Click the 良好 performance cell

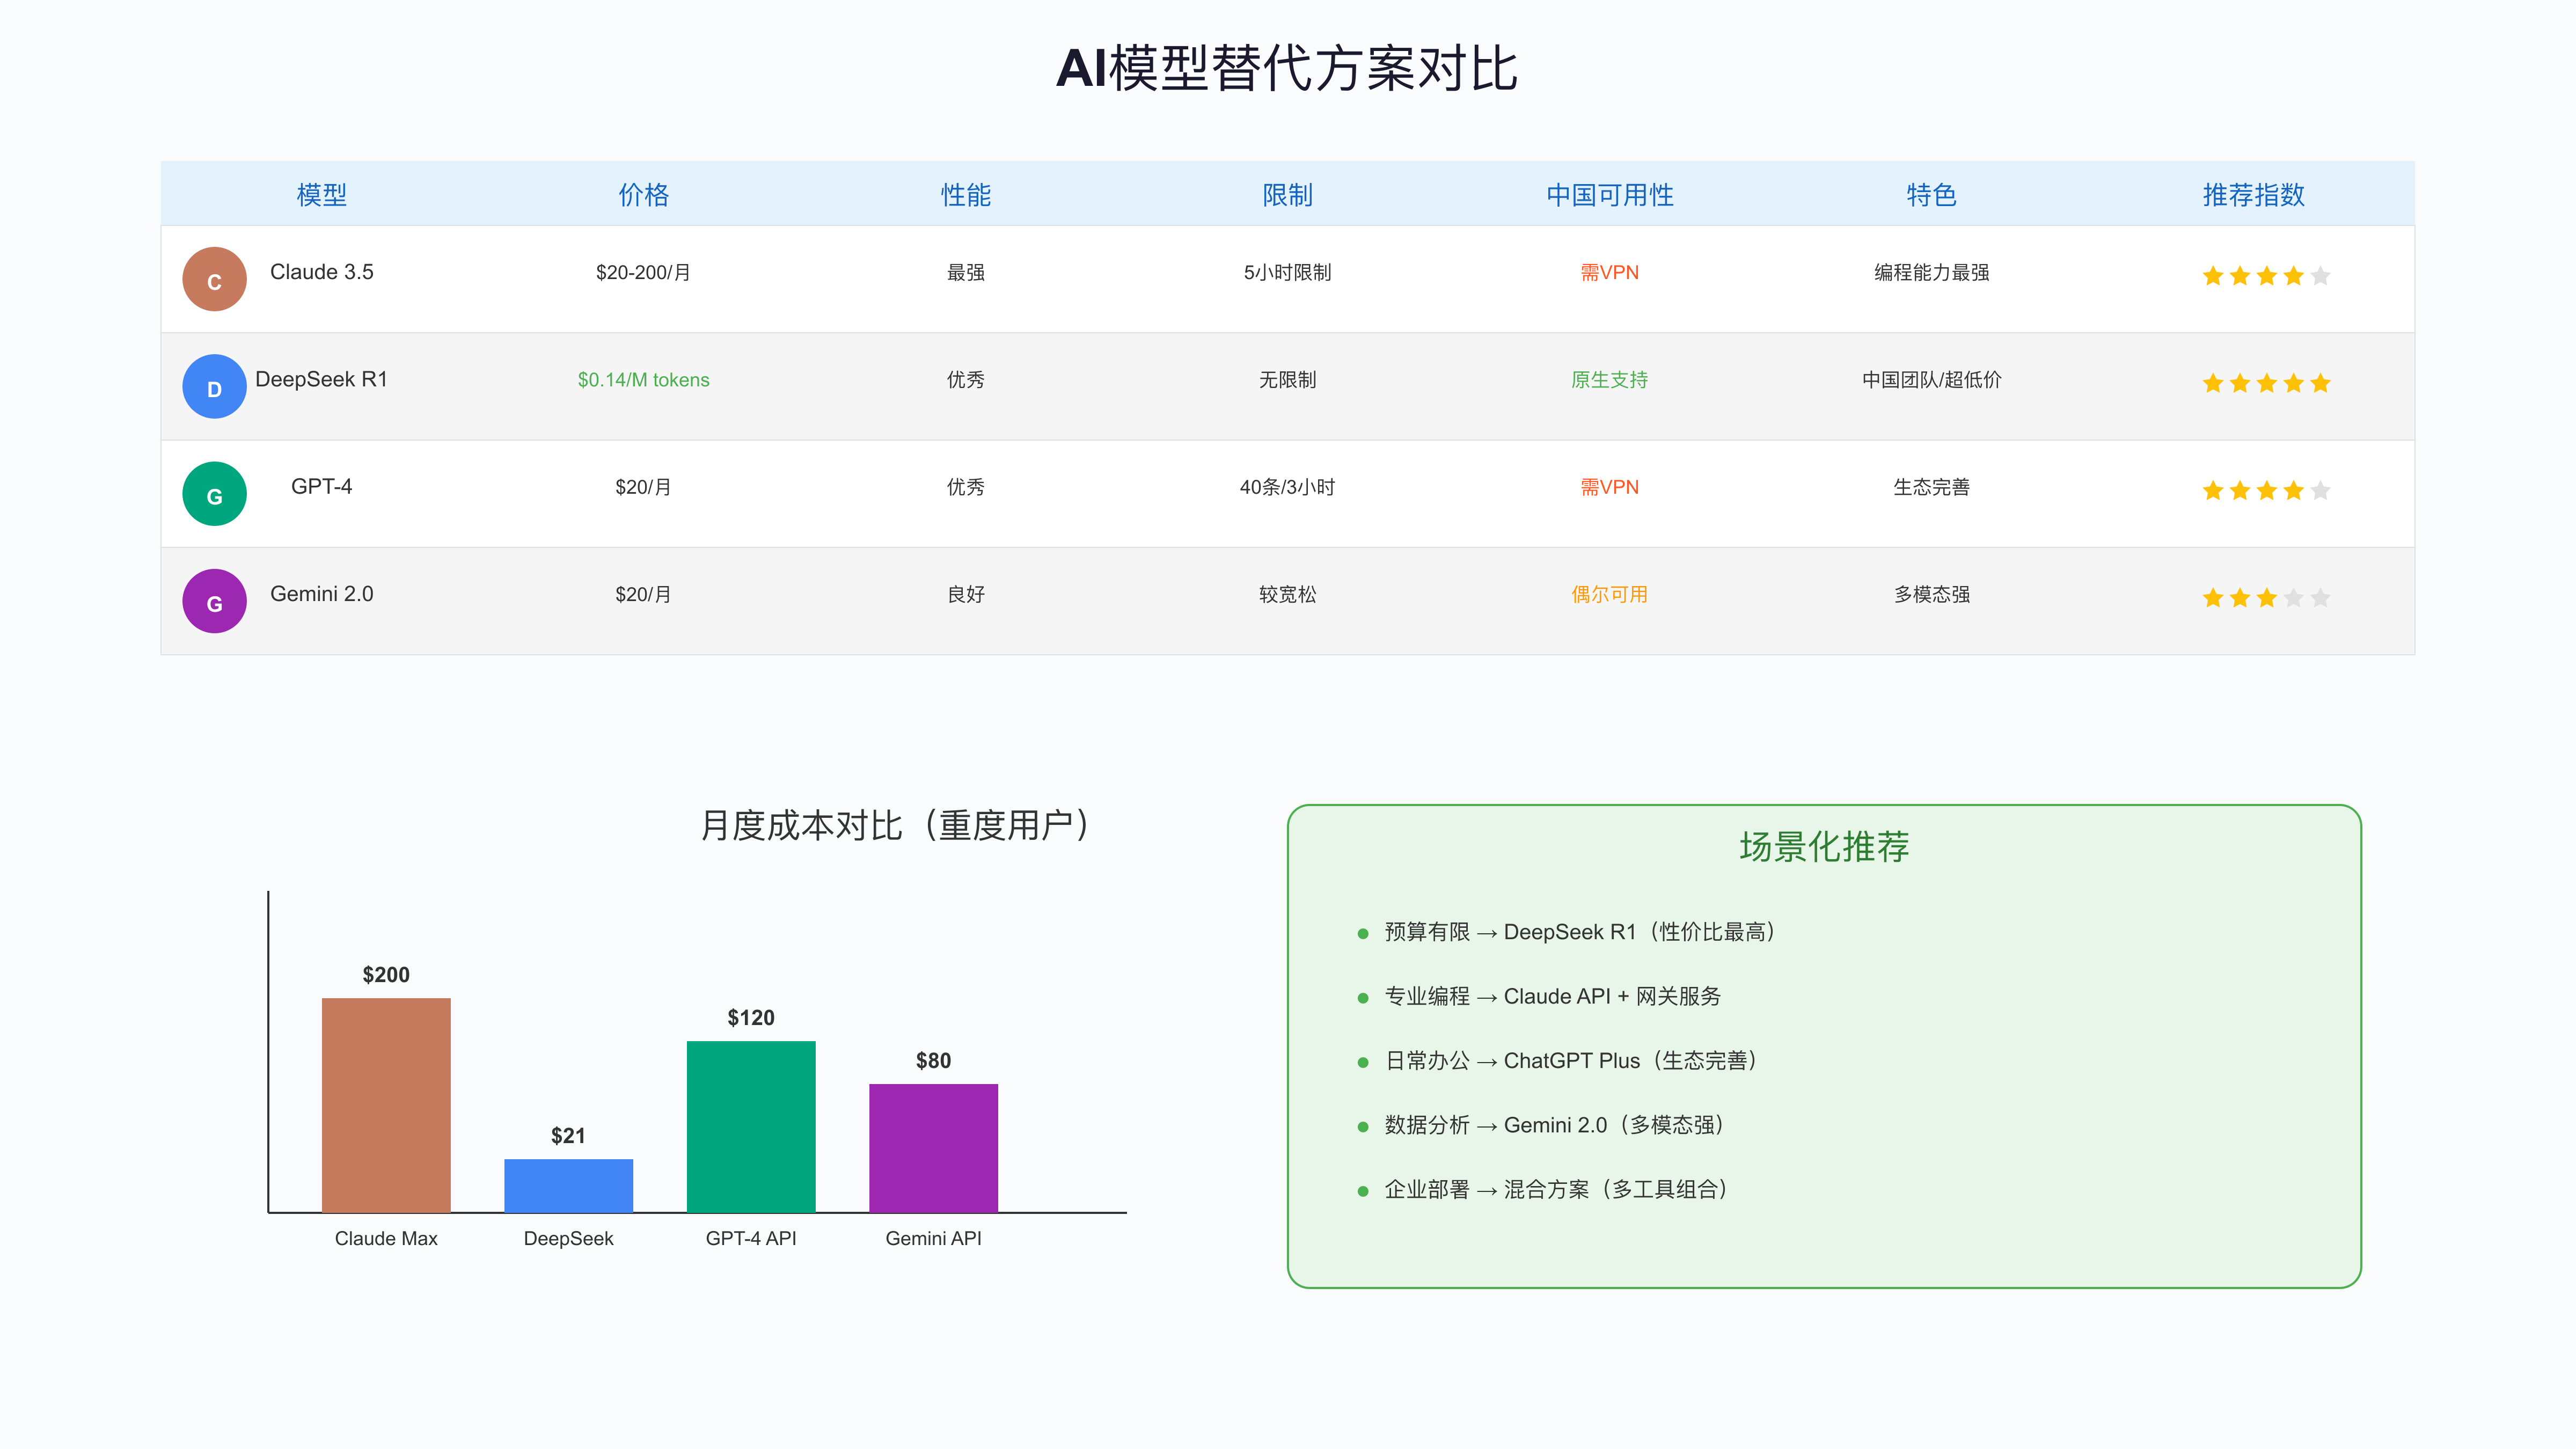966,594
